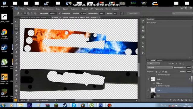The height and width of the screenshot is (109, 193).
Task: Click the Уточн. край button
Action: (x=133, y=13)
